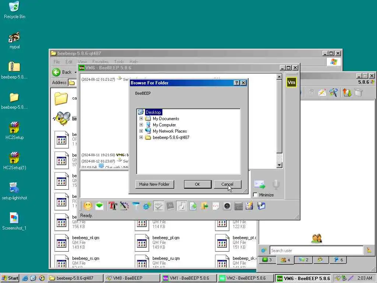Expand the My Network Places node

point(141,131)
